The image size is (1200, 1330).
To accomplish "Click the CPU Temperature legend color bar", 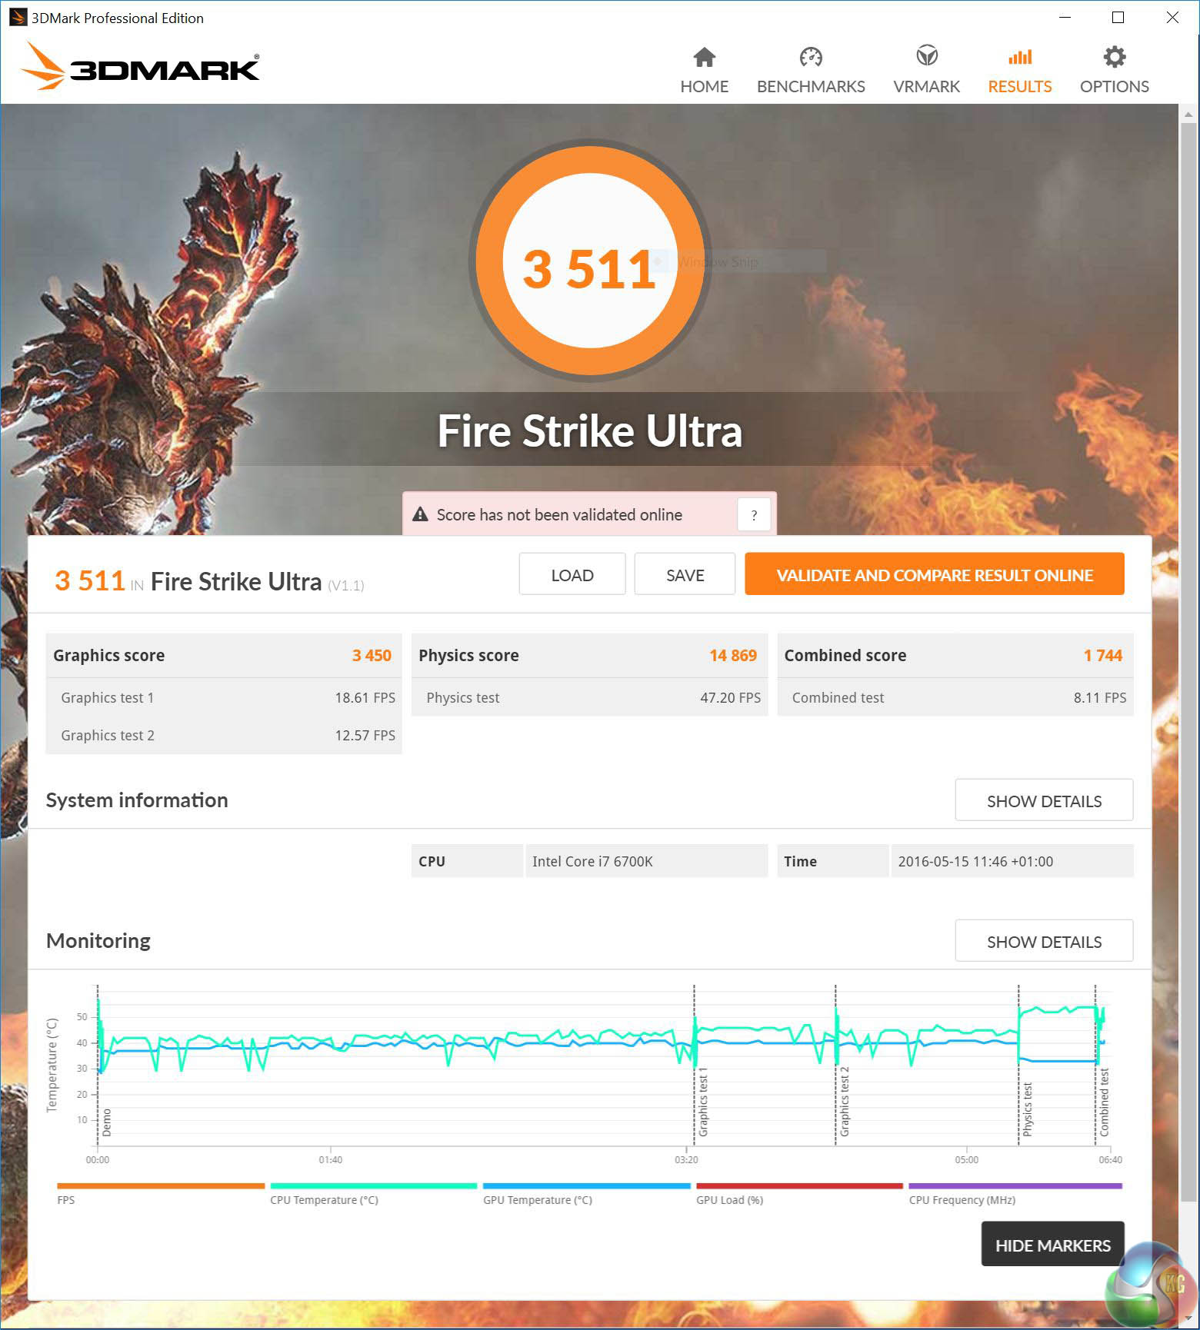I will click(x=374, y=1185).
